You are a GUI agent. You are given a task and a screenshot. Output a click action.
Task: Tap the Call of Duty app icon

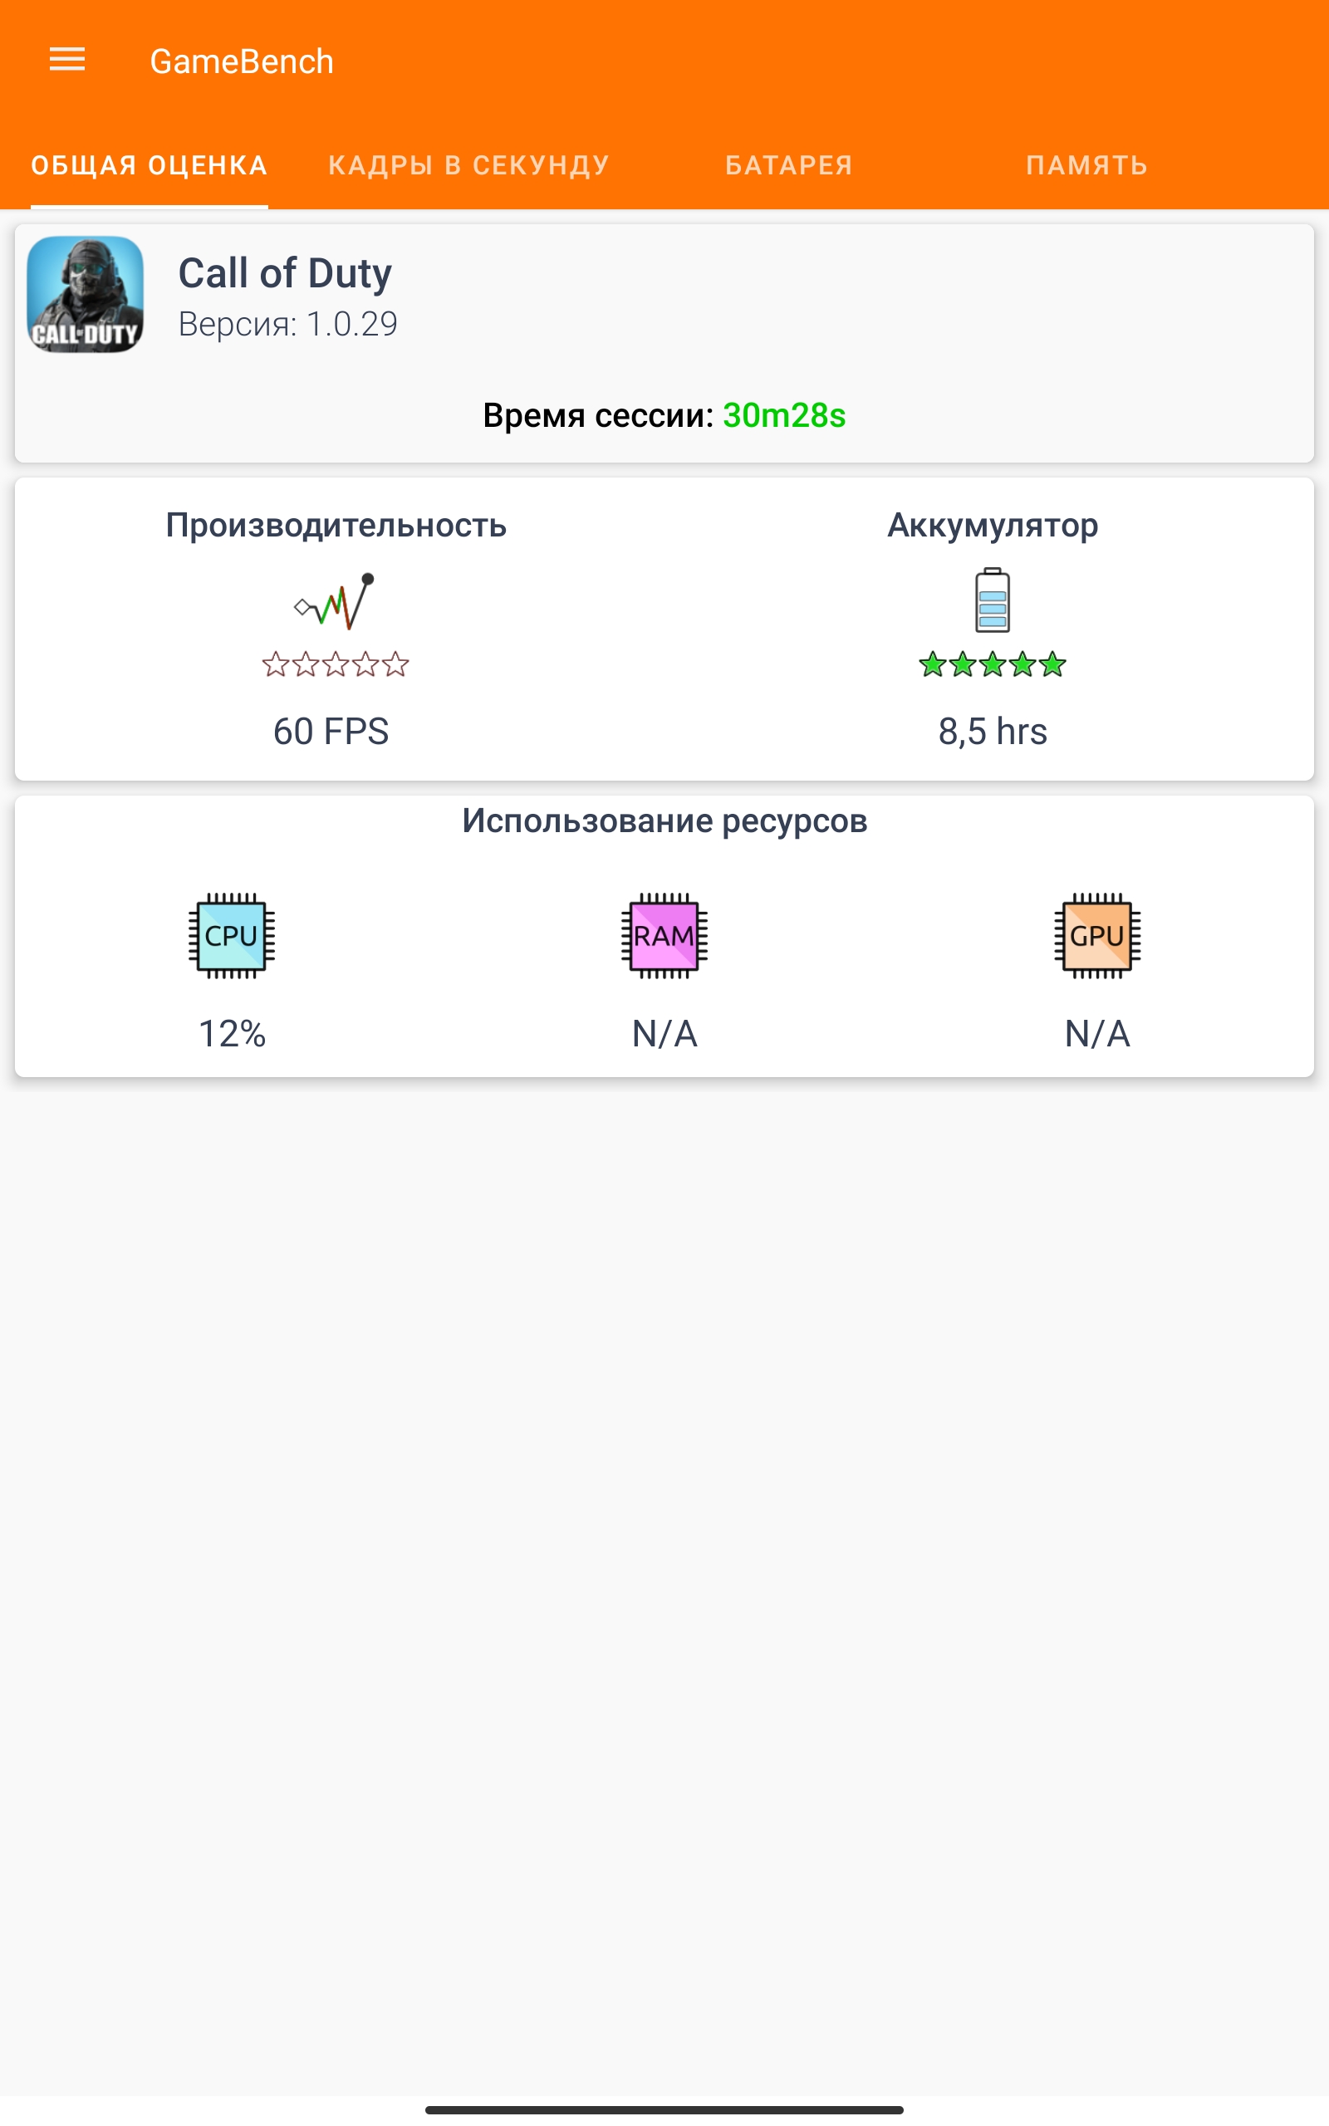[x=86, y=294]
